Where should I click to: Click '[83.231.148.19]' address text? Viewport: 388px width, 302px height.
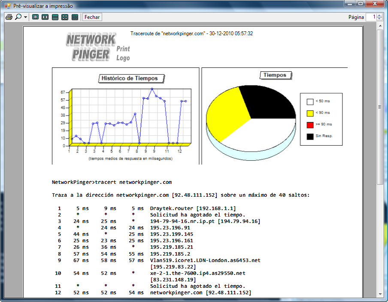pyautogui.click(x=173, y=280)
